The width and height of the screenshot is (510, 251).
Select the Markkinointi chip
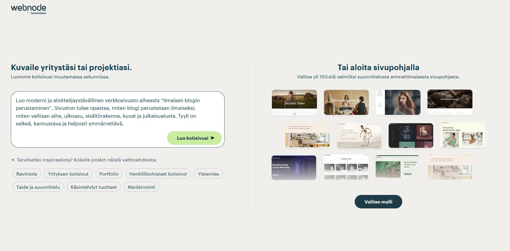click(142, 187)
